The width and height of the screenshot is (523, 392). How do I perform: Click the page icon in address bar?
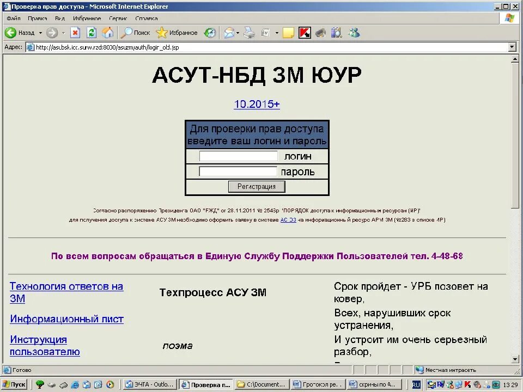[31, 47]
